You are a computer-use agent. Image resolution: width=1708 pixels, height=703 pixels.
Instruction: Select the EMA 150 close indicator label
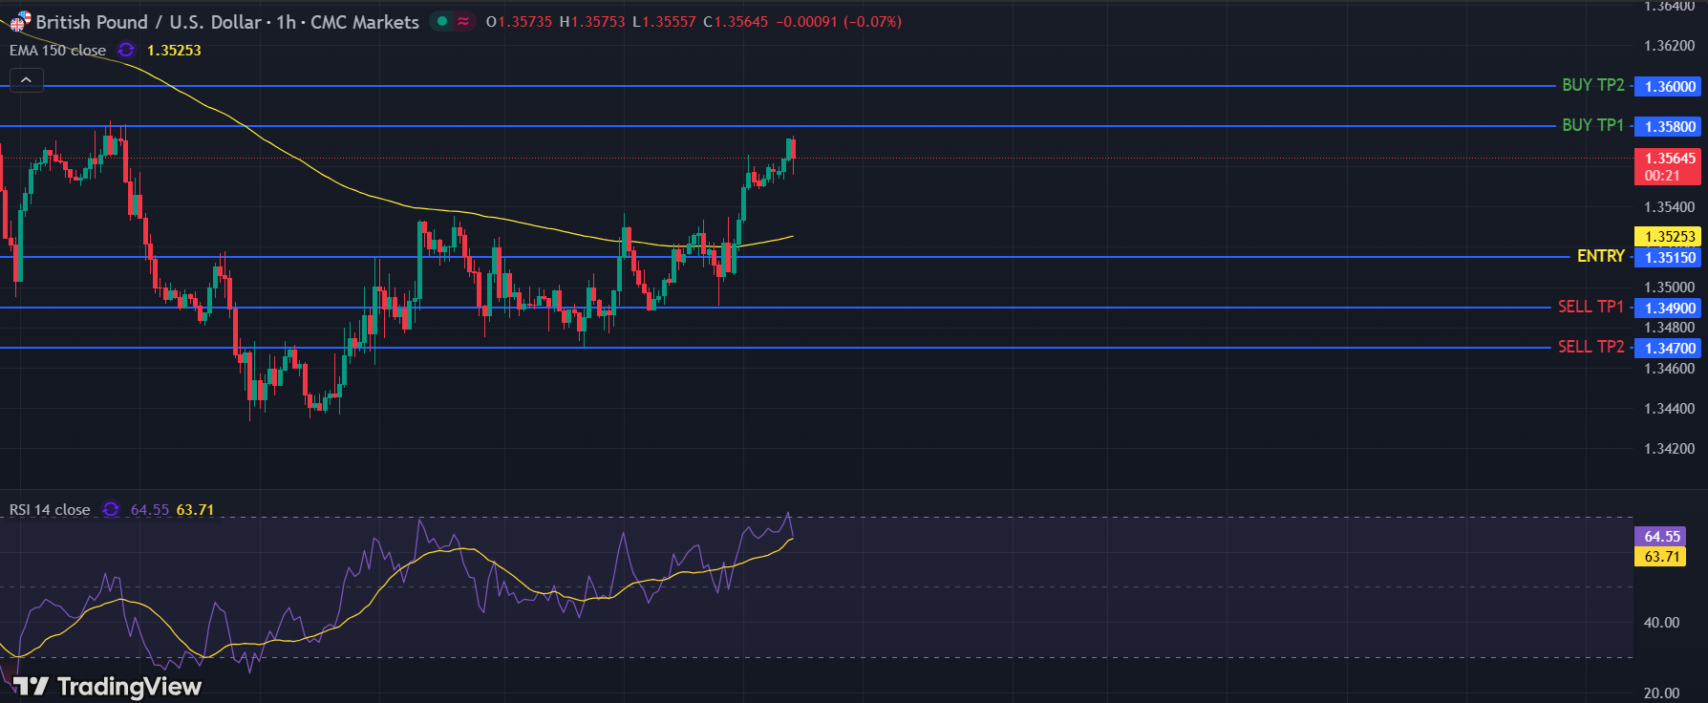[57, 50]
